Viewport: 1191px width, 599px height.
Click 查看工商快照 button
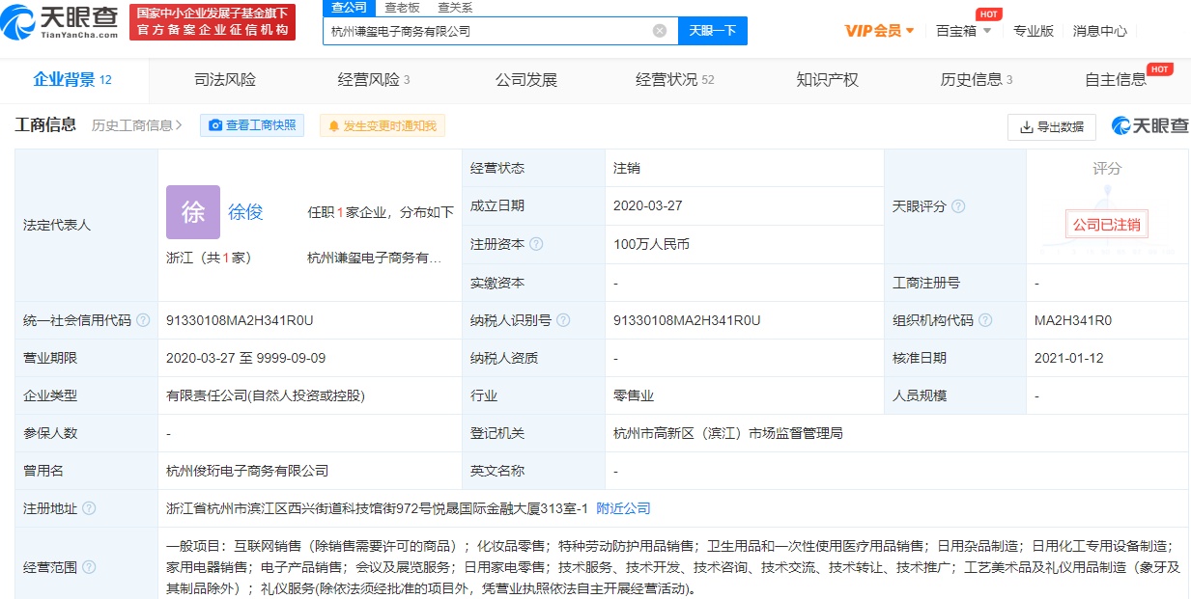[252, 125]
